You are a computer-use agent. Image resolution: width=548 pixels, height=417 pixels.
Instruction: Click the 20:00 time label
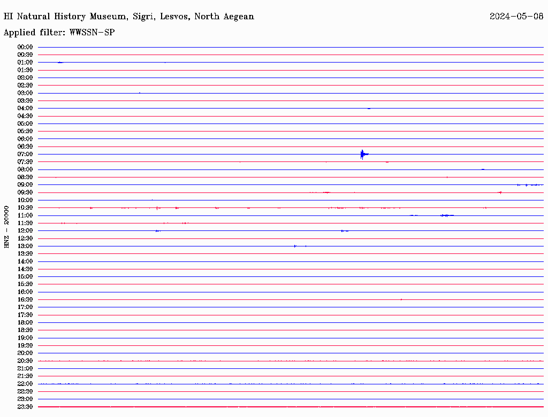tap(25, 353)
